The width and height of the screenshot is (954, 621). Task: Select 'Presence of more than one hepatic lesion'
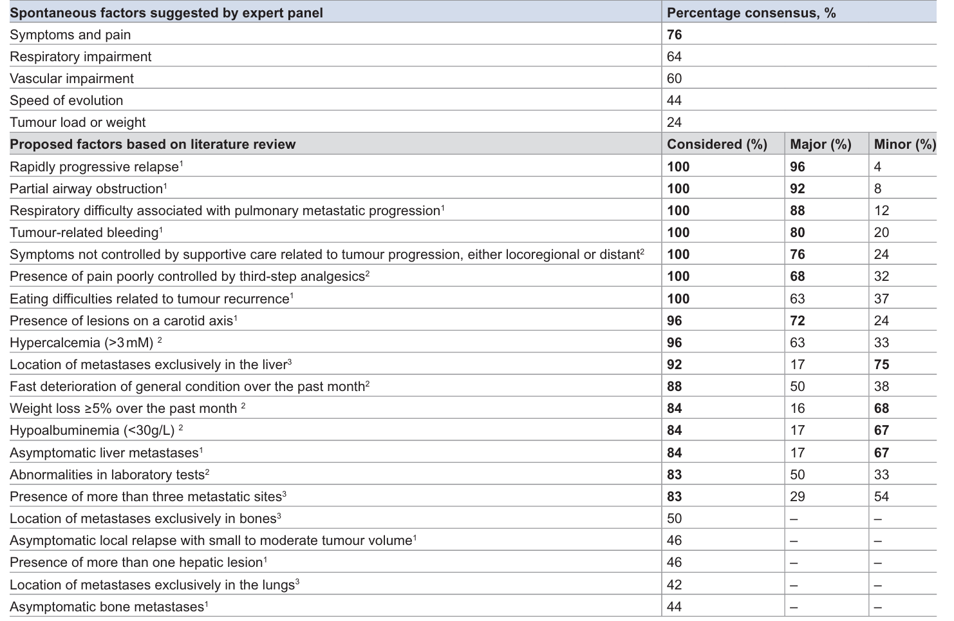point(136,562)
